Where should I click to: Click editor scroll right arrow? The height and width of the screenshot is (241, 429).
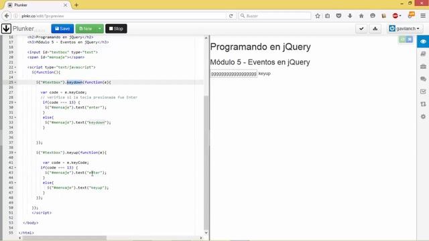pos(201,238)
